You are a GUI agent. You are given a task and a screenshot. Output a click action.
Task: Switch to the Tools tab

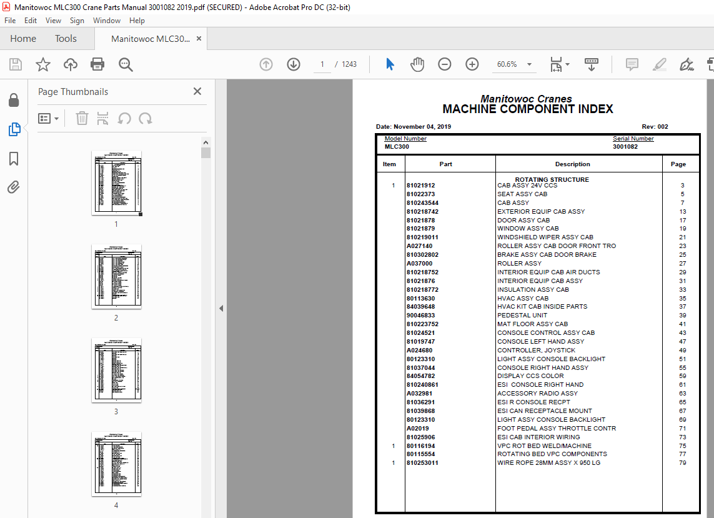pos(66,39)
